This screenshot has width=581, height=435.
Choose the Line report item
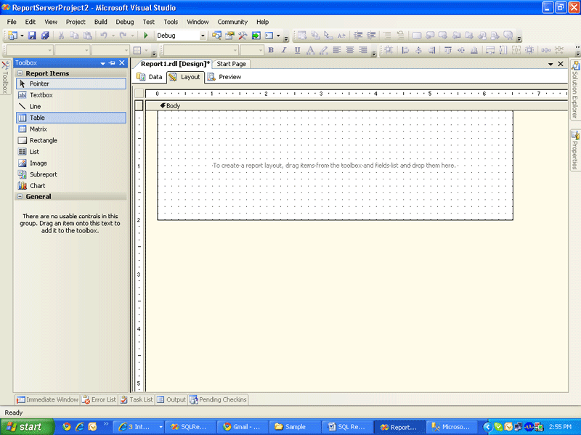70,106
